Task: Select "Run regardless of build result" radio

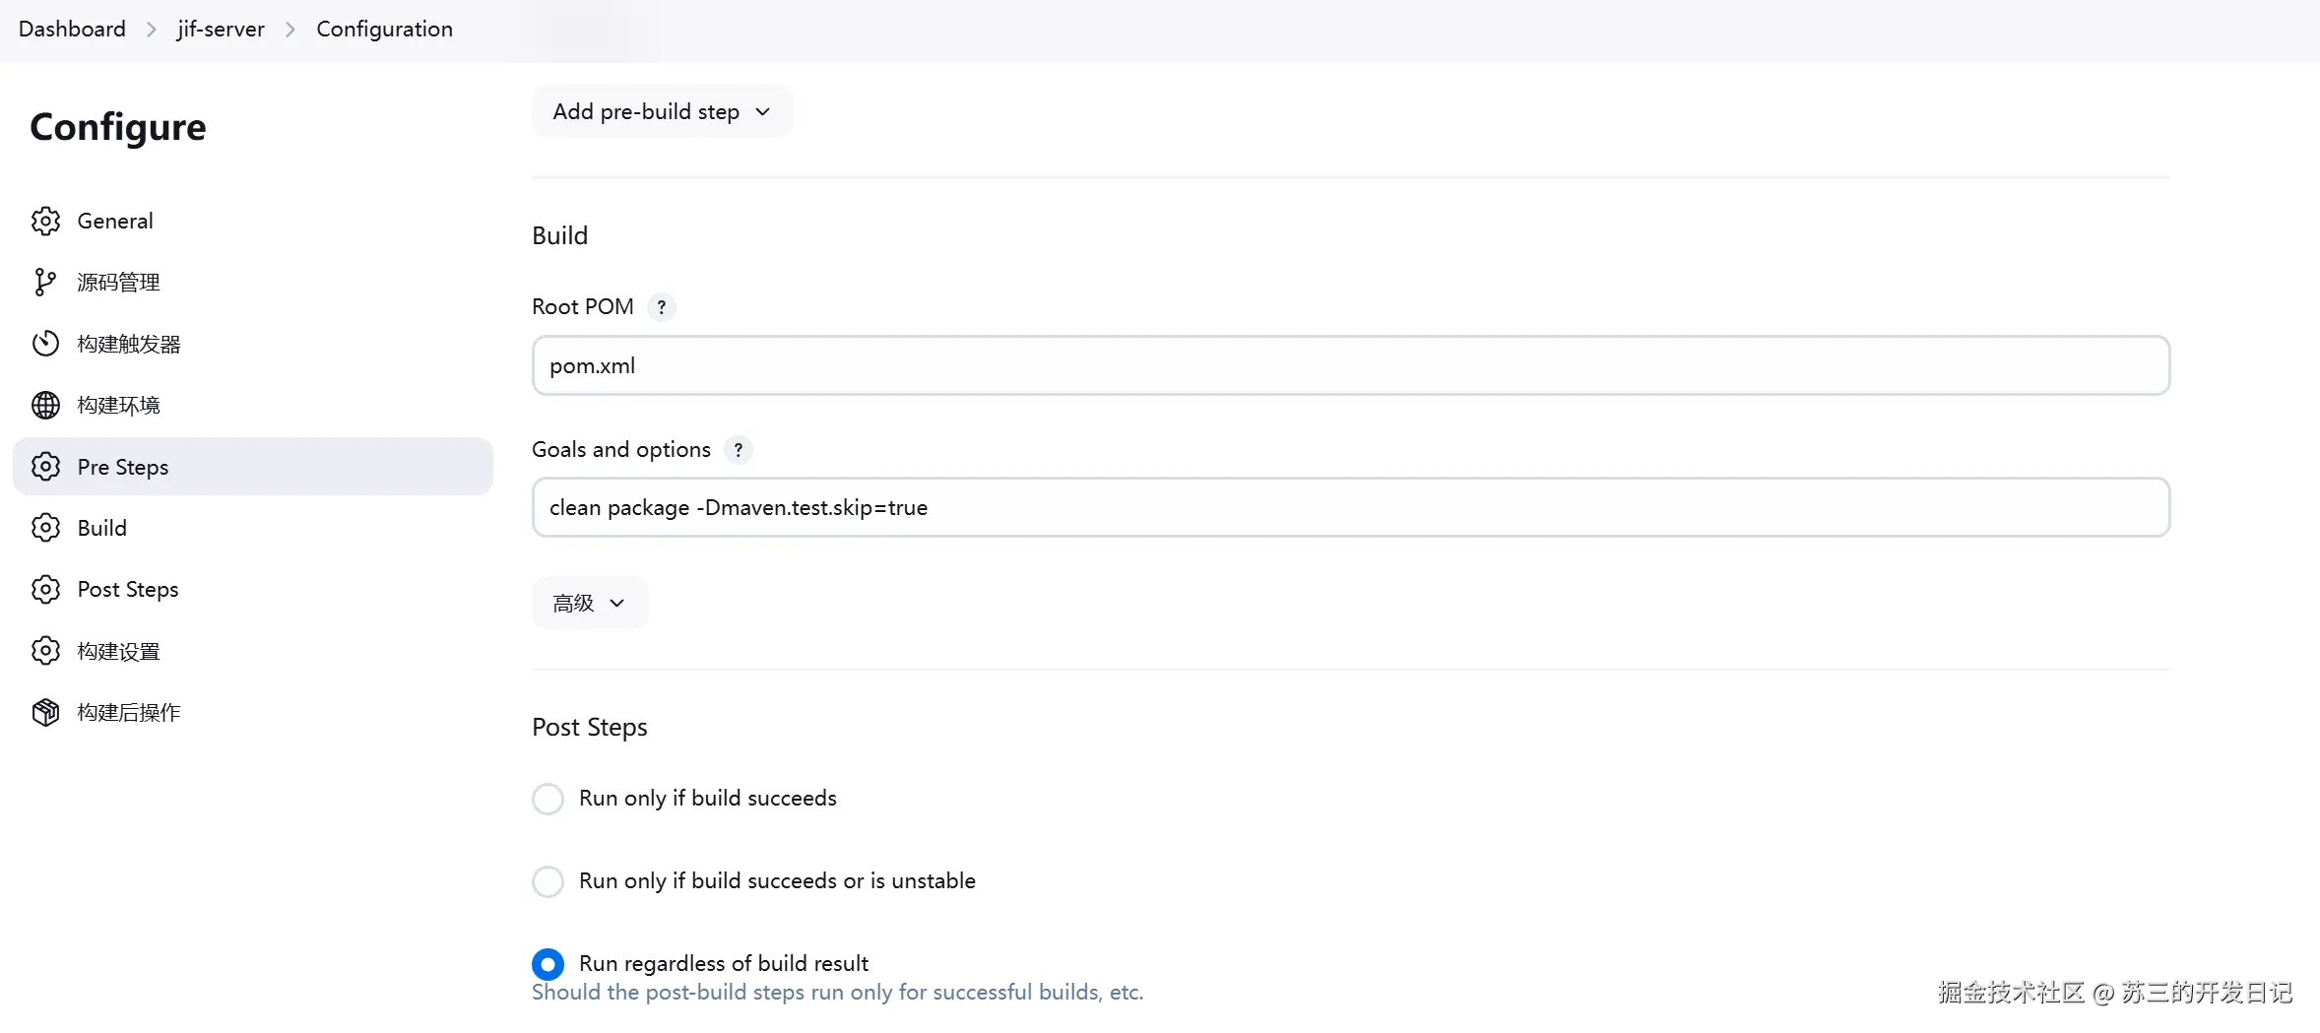Action: [548, 964]
